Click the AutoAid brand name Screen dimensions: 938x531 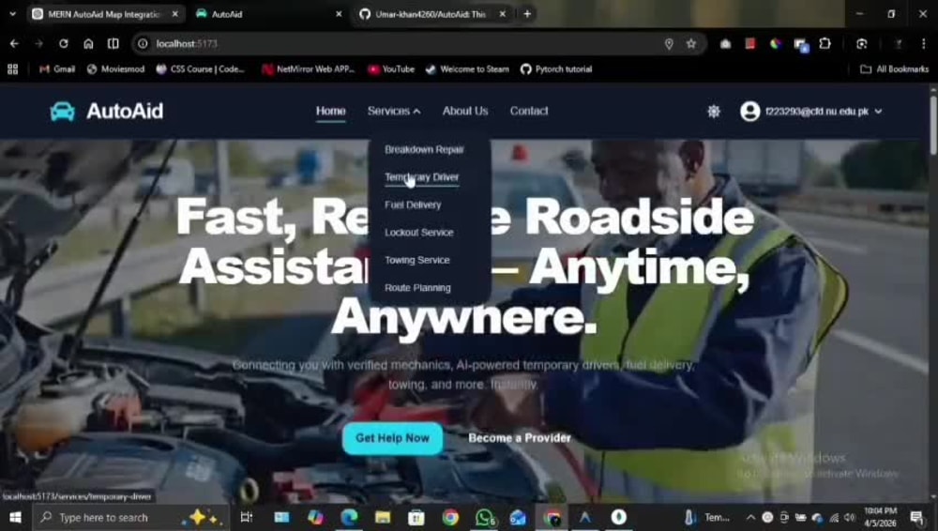click(x=125, y=112)
